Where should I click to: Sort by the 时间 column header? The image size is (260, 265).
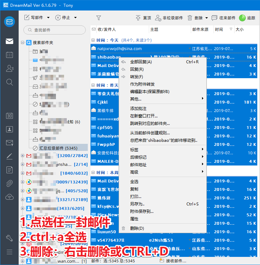coord(224,29)
